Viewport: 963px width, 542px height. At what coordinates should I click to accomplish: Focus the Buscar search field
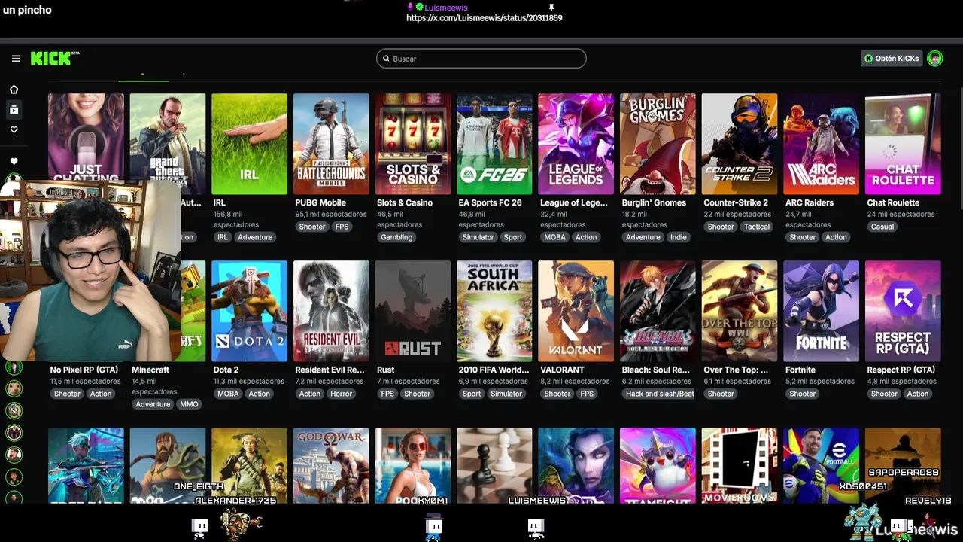[x=481, y=59]
